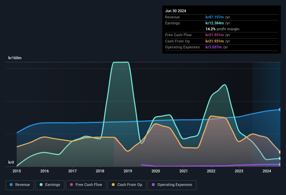Click the Revenue endpoint marker at 2024
The width and height of the screenshot is (286, 195).
point(280,110)
